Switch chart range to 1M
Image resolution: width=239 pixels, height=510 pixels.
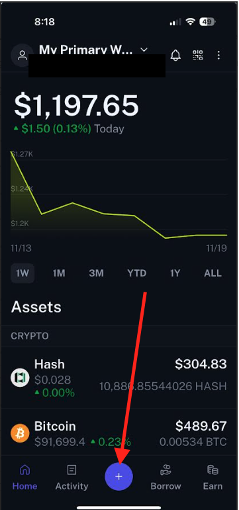(x=59, y=273)
